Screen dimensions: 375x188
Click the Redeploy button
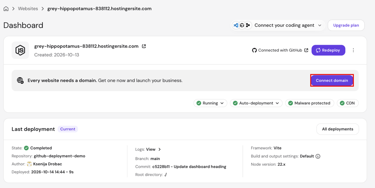[x=328, y=50]
